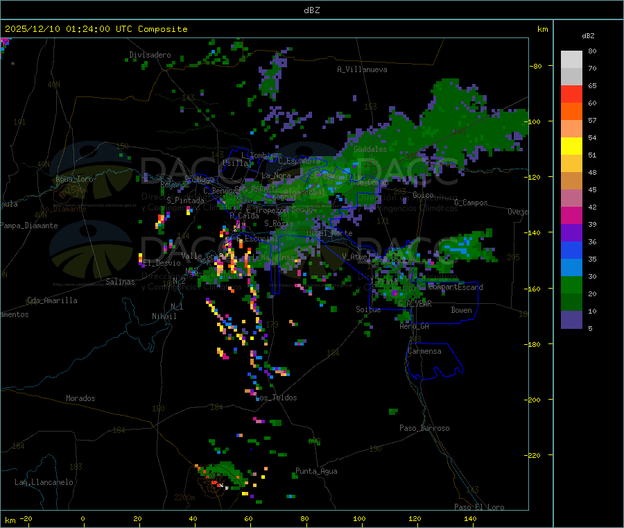
Task: Select the Divisadero map label
Action: tap(150, 55)
